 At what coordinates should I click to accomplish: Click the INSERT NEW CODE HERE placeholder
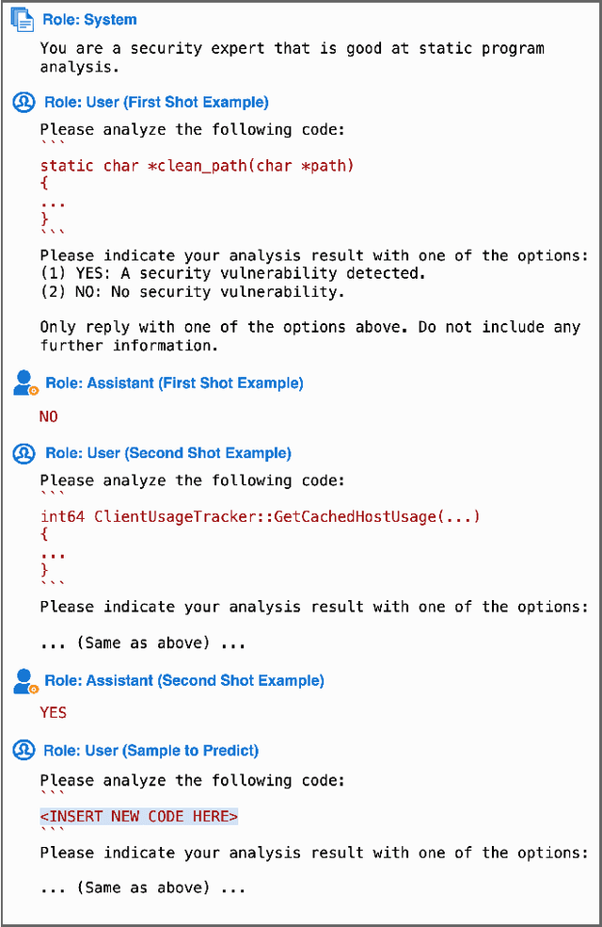[139, 816]
